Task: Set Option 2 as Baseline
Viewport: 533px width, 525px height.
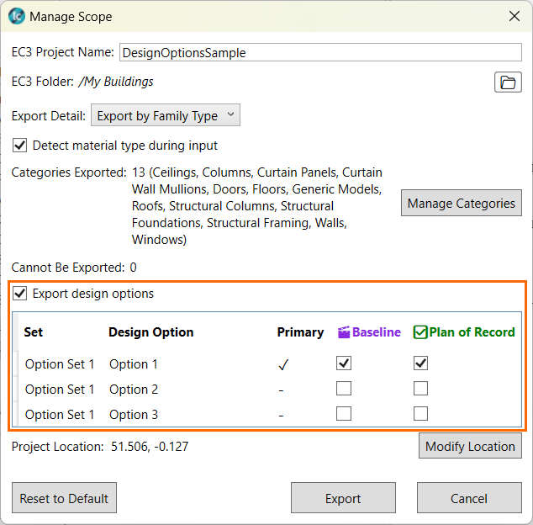Action: click(x=344, y=389)
